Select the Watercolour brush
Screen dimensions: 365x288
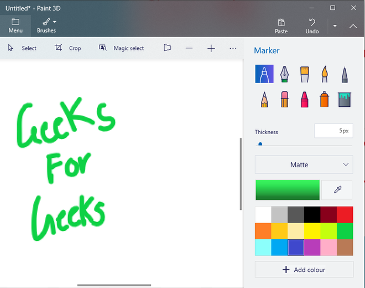pos(325,74)
